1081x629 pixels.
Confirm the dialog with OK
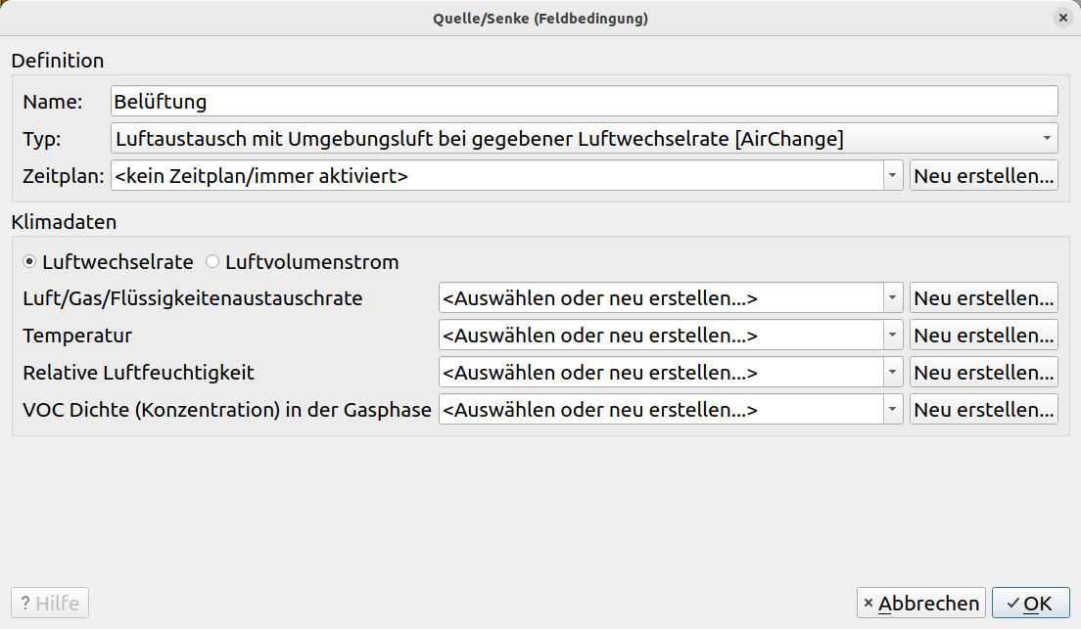click(1031, 603)
